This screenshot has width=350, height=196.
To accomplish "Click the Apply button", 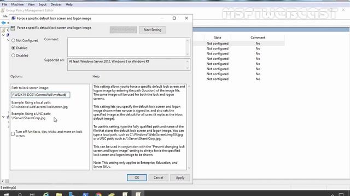I will click(x=180, y=177).
